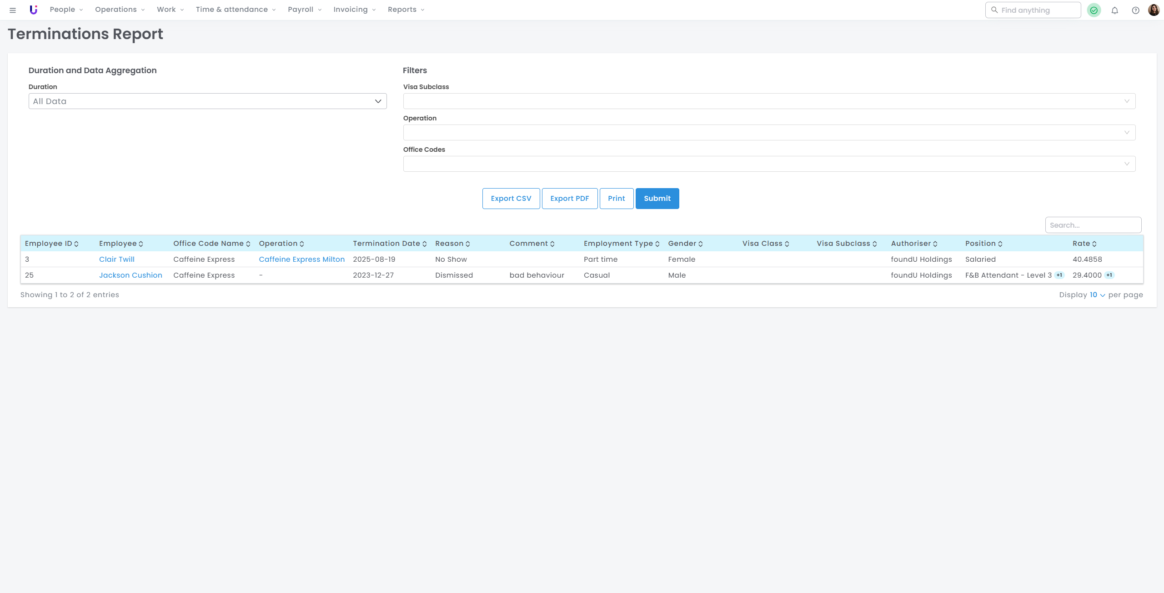Click the Export CSV button

click(511, 199)
